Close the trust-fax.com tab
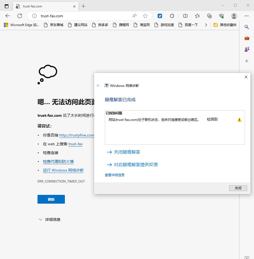Screen dimensions: 254x259 coord(74,6)
